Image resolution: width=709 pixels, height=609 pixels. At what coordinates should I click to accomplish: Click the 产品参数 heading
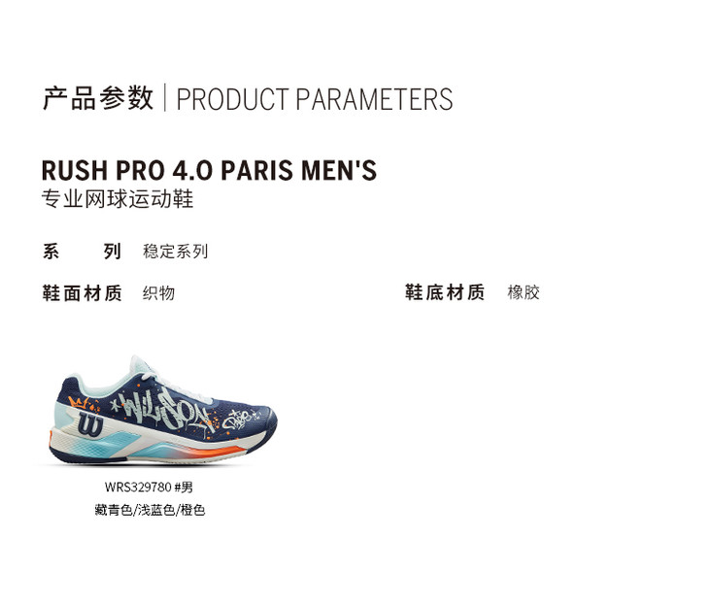click(x=98, y=98)
